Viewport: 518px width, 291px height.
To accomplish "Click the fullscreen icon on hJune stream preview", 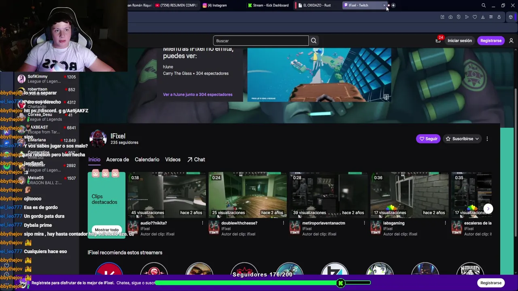I will 386,97.
